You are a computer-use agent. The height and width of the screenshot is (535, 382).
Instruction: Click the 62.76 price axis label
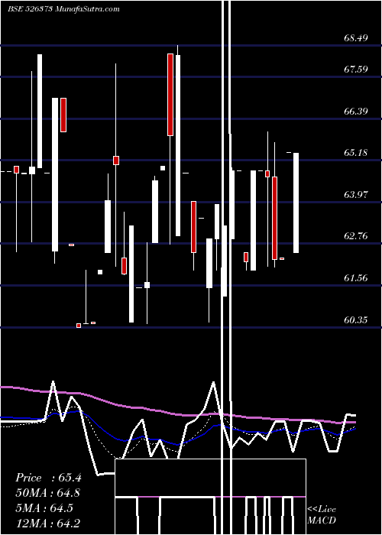[x=356, y=236]
